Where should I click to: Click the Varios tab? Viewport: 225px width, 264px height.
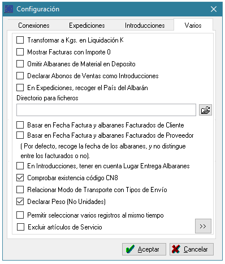click(193, 25)
